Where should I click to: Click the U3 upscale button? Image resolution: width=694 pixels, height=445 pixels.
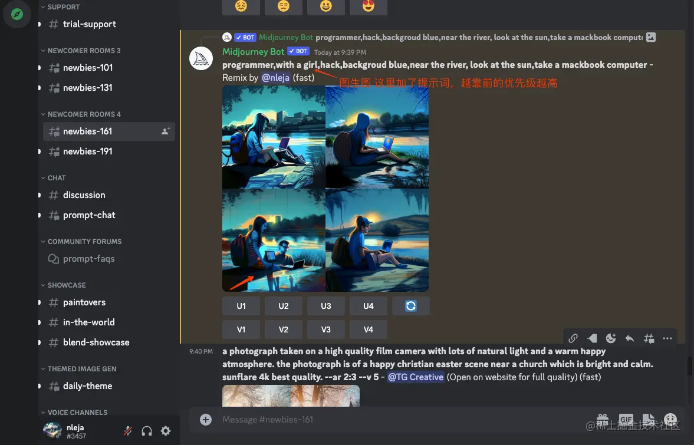pyautogui.click(x=325, y=306)
